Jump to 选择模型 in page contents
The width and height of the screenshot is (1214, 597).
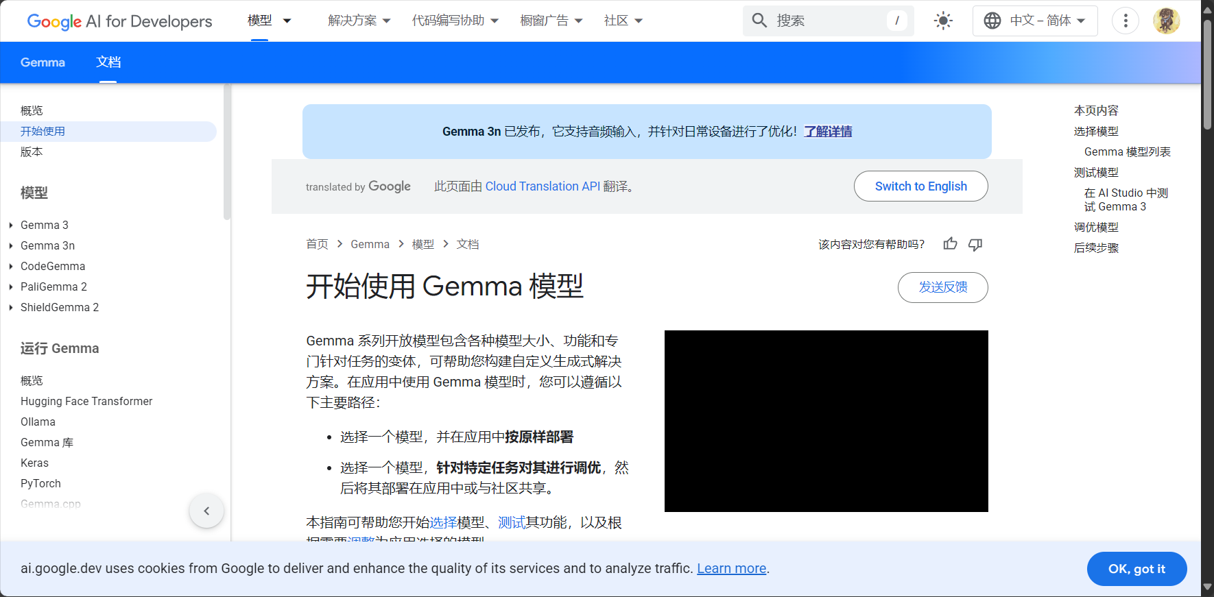(1096, 131)
